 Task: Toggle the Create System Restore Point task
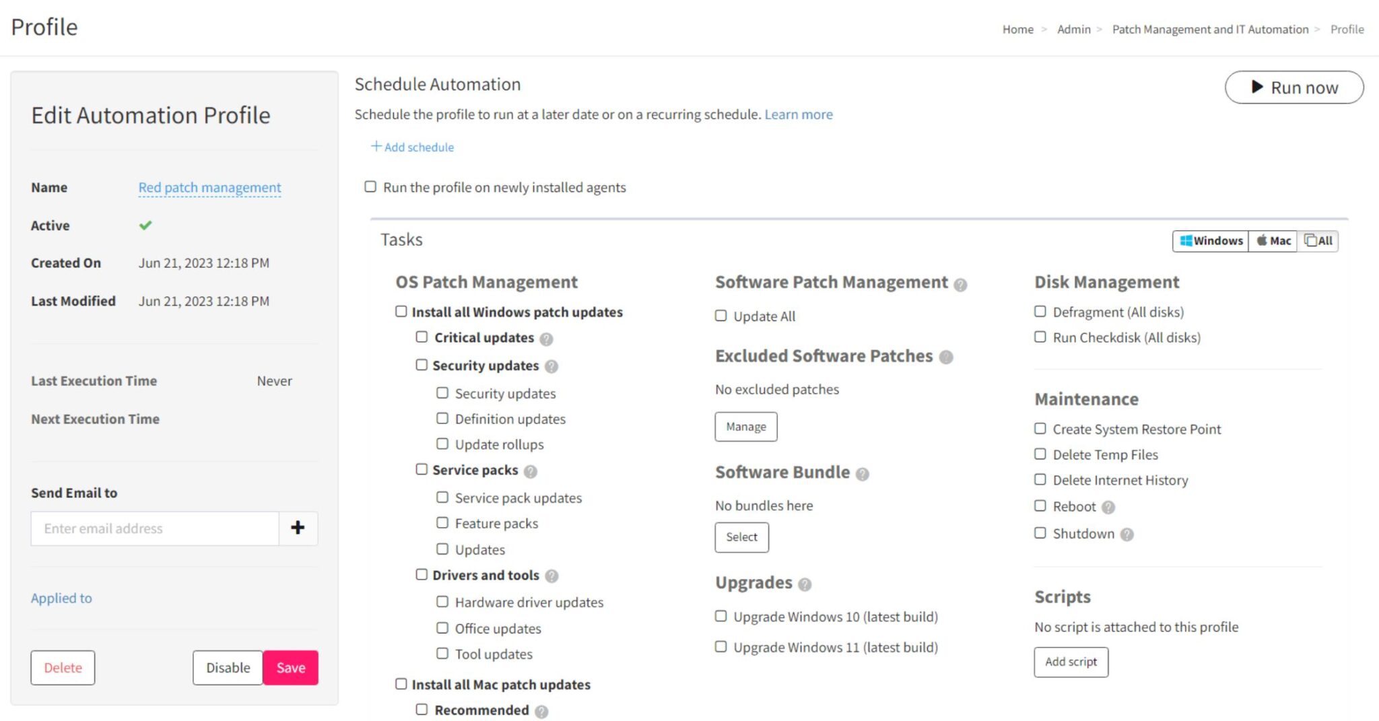click(x=1040, y=428)
